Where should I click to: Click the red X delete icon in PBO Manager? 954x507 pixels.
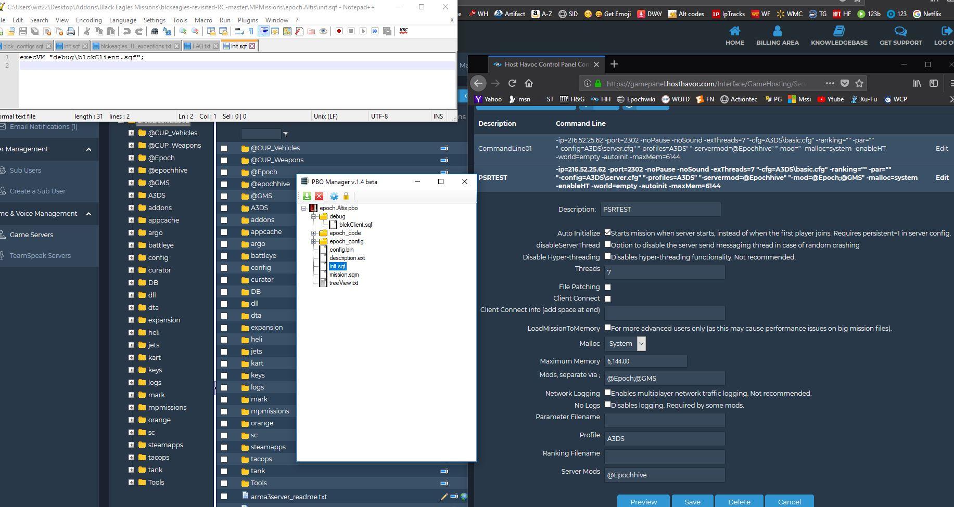[x=319, y=196]
